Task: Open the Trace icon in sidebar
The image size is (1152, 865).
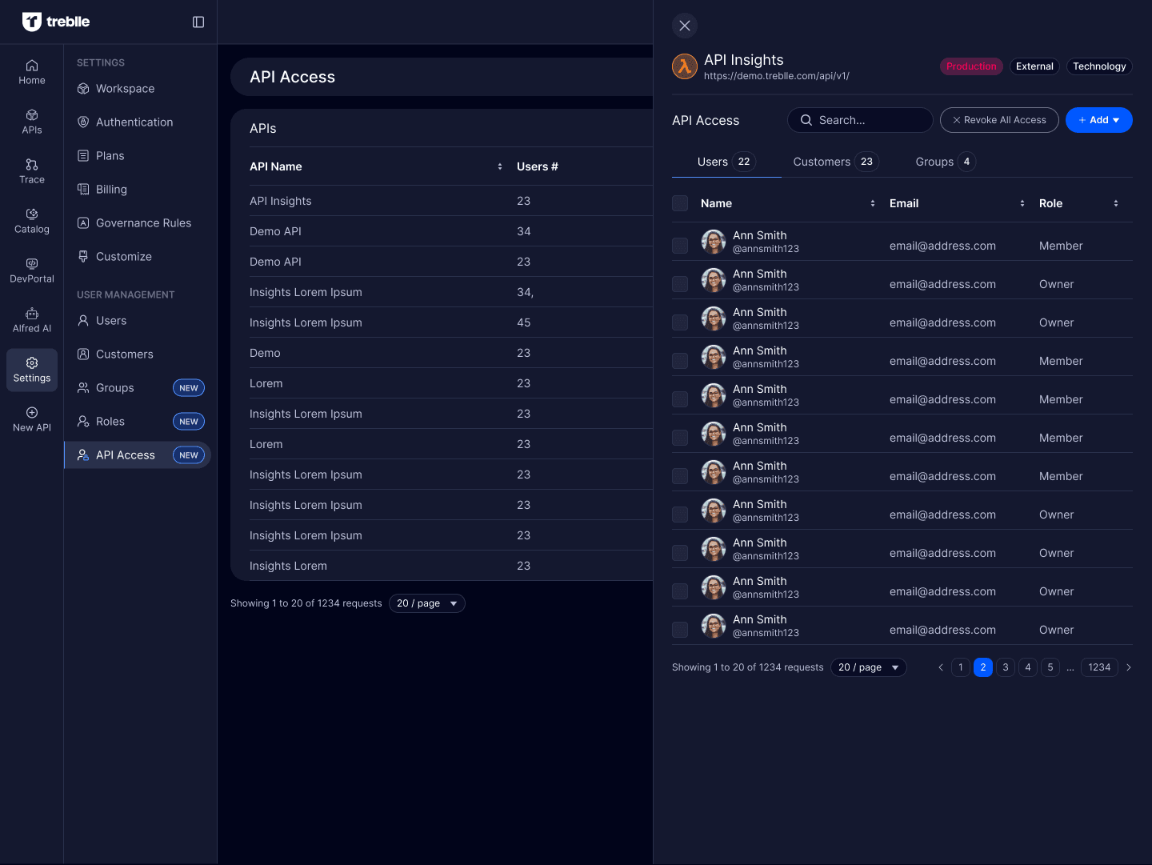Action: click(32, 165)
